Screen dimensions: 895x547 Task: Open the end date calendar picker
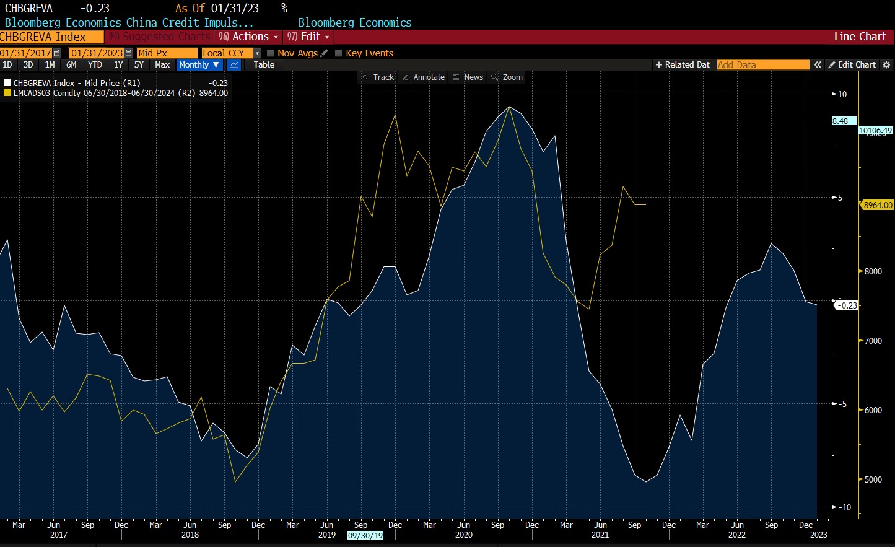(x=129, y=53)
